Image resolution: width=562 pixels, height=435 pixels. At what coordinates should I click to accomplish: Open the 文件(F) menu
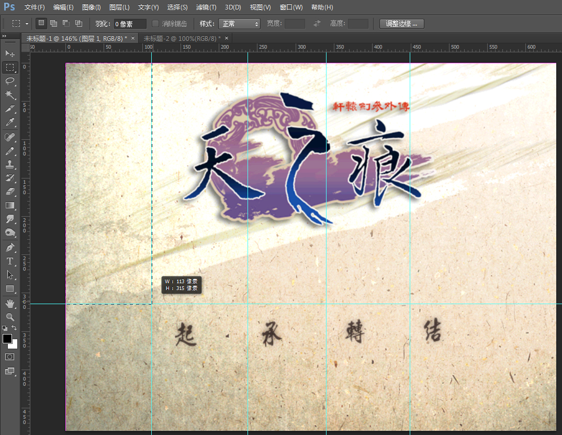pos(35,7)
